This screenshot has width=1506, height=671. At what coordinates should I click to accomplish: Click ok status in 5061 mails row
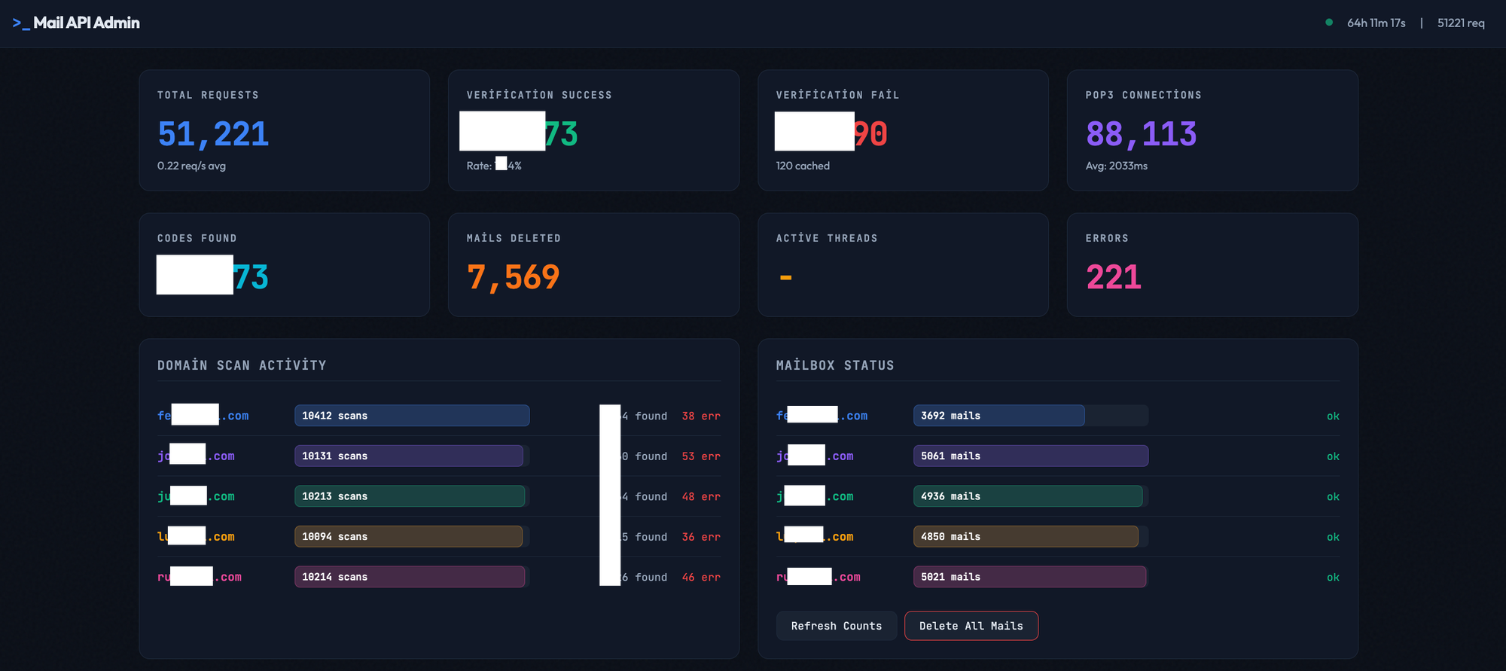(1333, 456)
